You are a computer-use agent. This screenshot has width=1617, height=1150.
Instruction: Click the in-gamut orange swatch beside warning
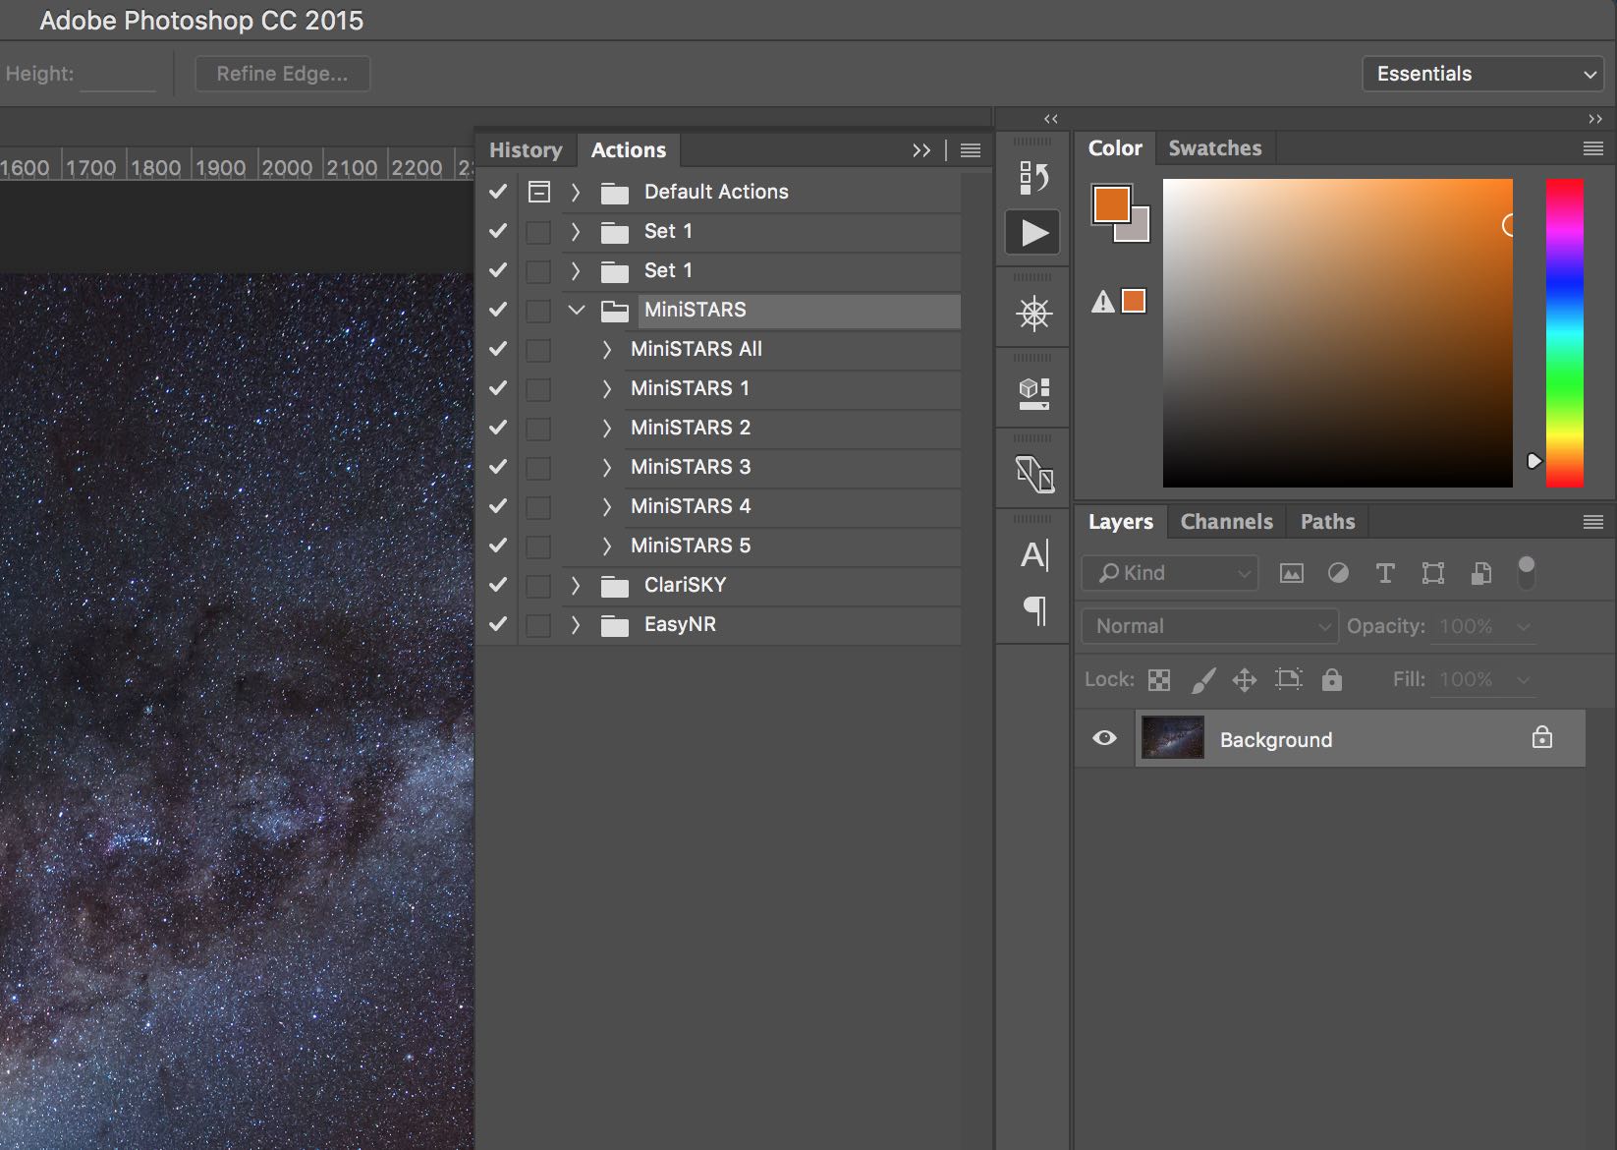[1134, 301]
